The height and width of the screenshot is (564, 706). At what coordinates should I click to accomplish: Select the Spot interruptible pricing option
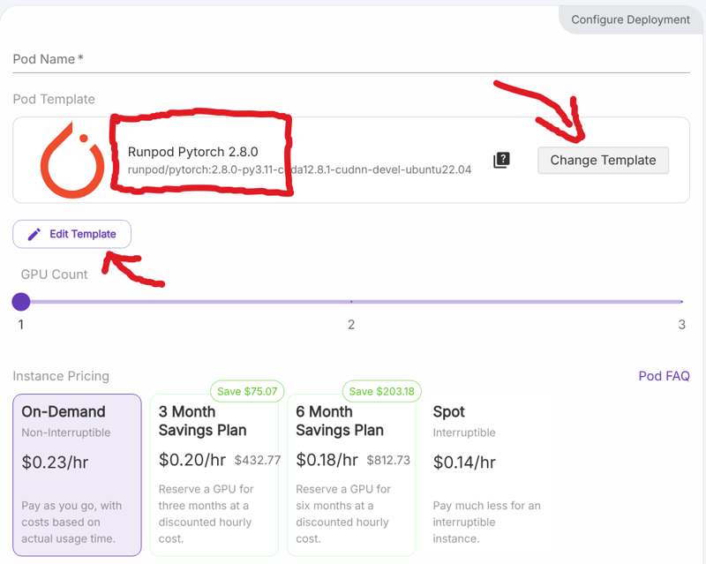coord(489,475)
